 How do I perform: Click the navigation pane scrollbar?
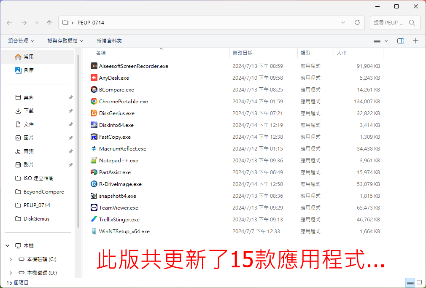coord(78,141)
